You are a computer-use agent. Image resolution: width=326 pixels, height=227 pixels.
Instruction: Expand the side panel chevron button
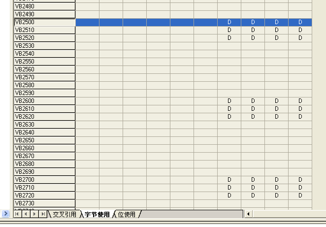click(x=5, y=214)
